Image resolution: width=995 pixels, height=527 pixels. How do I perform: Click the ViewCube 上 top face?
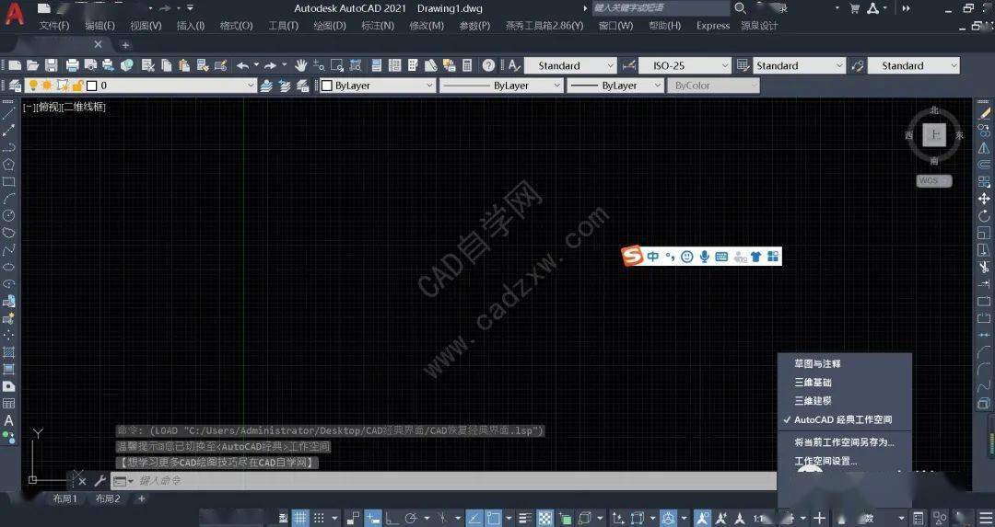(x=934, y=134)
